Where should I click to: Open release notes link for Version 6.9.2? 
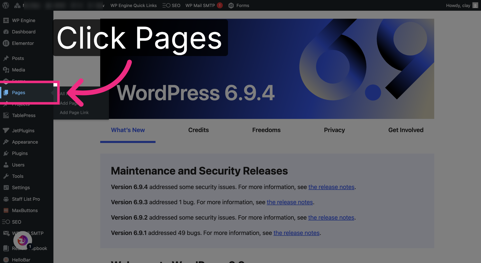tap(331, 217)
